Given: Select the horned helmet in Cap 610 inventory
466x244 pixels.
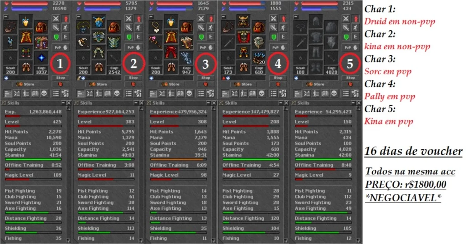Looking at the screenshot, I should (x=243, y=22).
